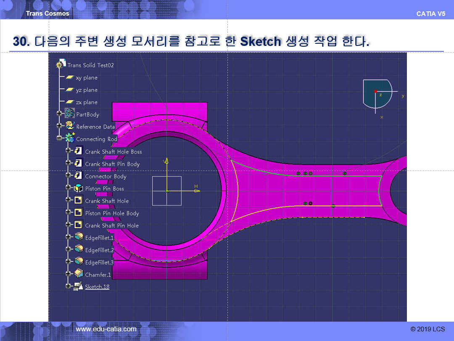Select the Reference Data icon
Viewport: 454px width, 341px height.
point(70,126)
